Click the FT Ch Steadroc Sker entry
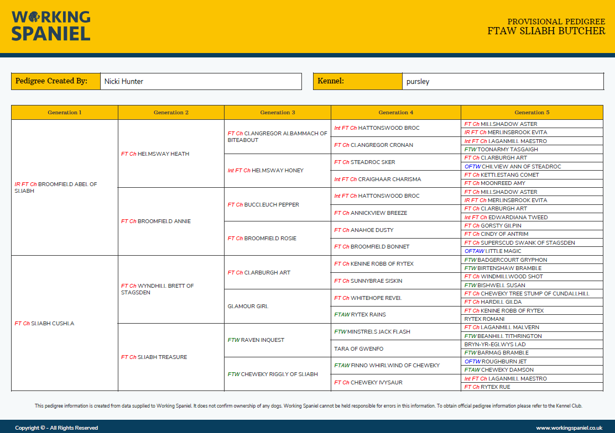The width and height of the screenshot is (615, 433). coord(364,162)
